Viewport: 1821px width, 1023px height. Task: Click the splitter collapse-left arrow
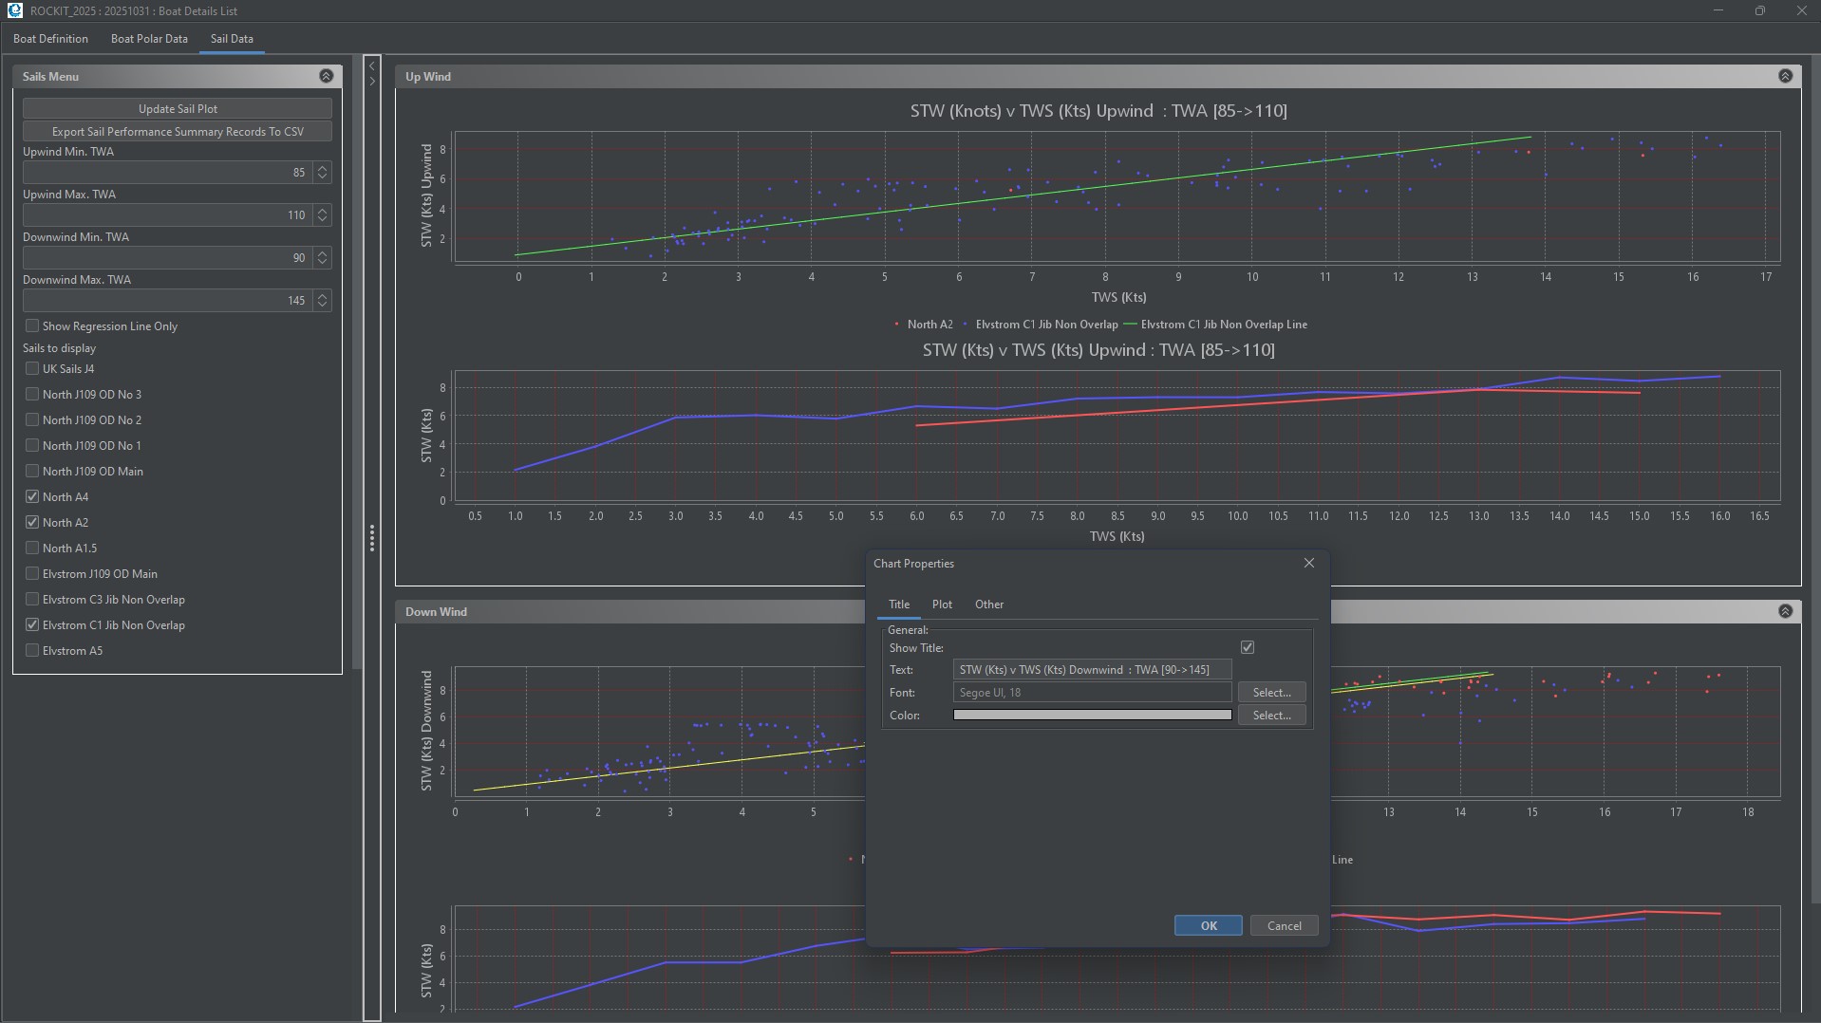(x=372, y=65)
